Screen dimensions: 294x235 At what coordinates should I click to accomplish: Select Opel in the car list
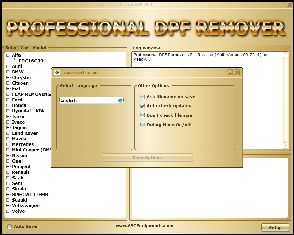17,161
